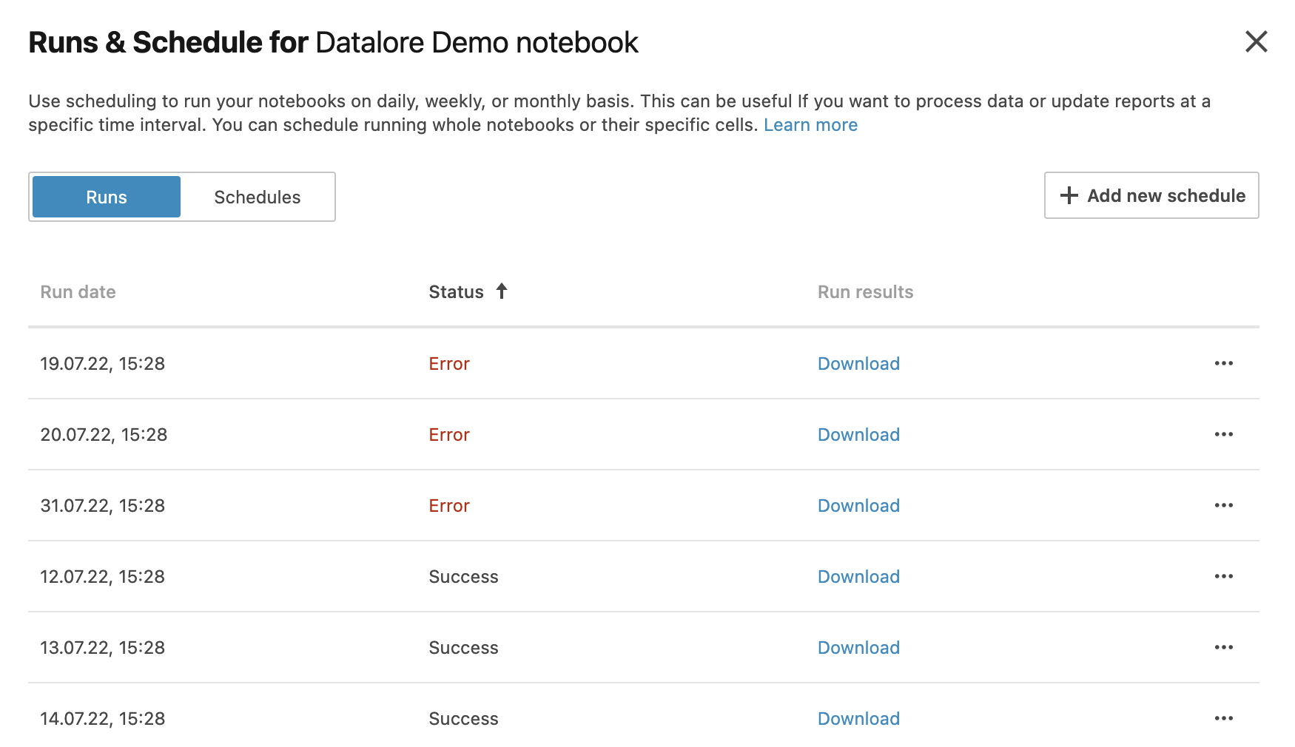Image resolution: width=1295 pixels, height=747 pixels.
Task: Toggle the Status sort arrow
Action: tap(502, 291)
